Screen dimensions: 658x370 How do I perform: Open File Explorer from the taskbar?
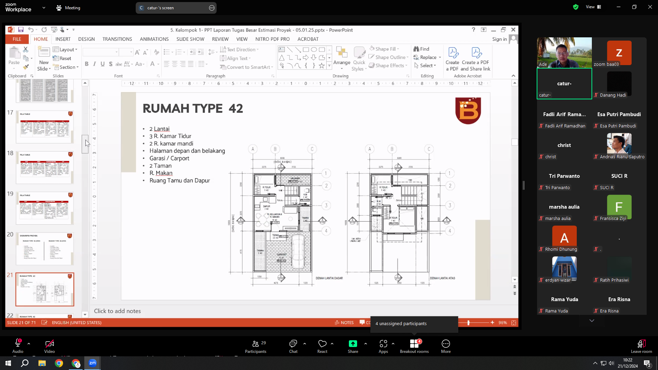tap(42, 363)
